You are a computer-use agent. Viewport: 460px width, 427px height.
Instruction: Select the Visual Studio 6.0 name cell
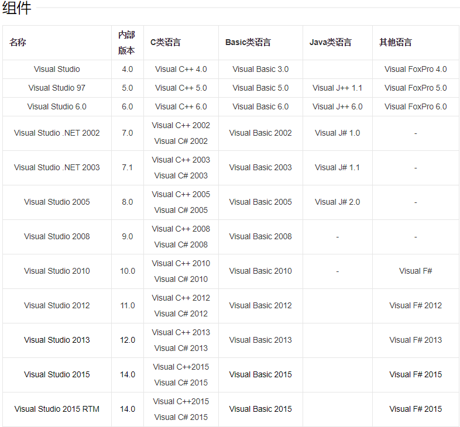point(57,106)
